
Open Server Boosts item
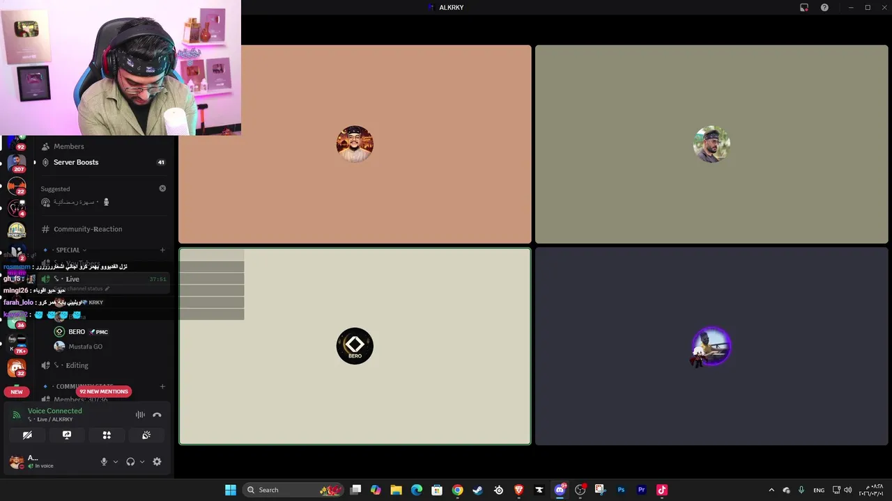pos(76,162)
